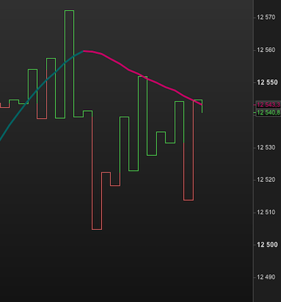The image size is (281, 302).
Task: Click the 12 510 price axis label
Action: click(x=266, y=213)
